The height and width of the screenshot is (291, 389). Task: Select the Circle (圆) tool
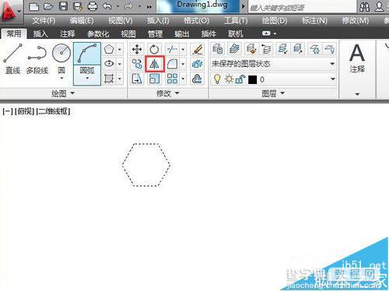tap(61, 59)
